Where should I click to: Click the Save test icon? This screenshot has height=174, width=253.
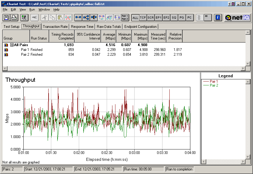(x=6, y=17)
